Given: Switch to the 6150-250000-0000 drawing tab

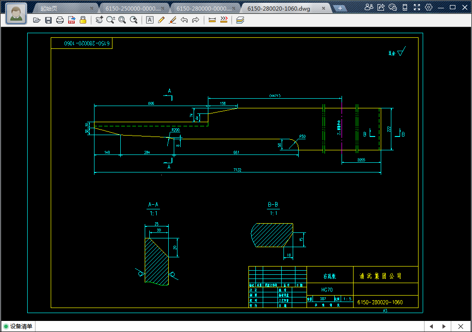Looking at the screenshot, I should click(x=133, y=8).
